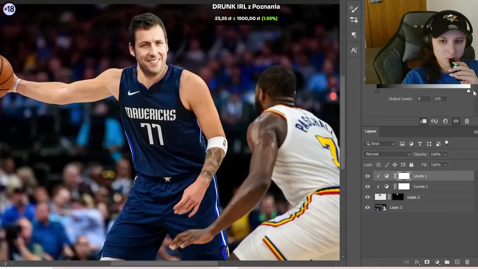
Task: Toggle the Levels 1 mask link icon
Action: tap(395, 176)
